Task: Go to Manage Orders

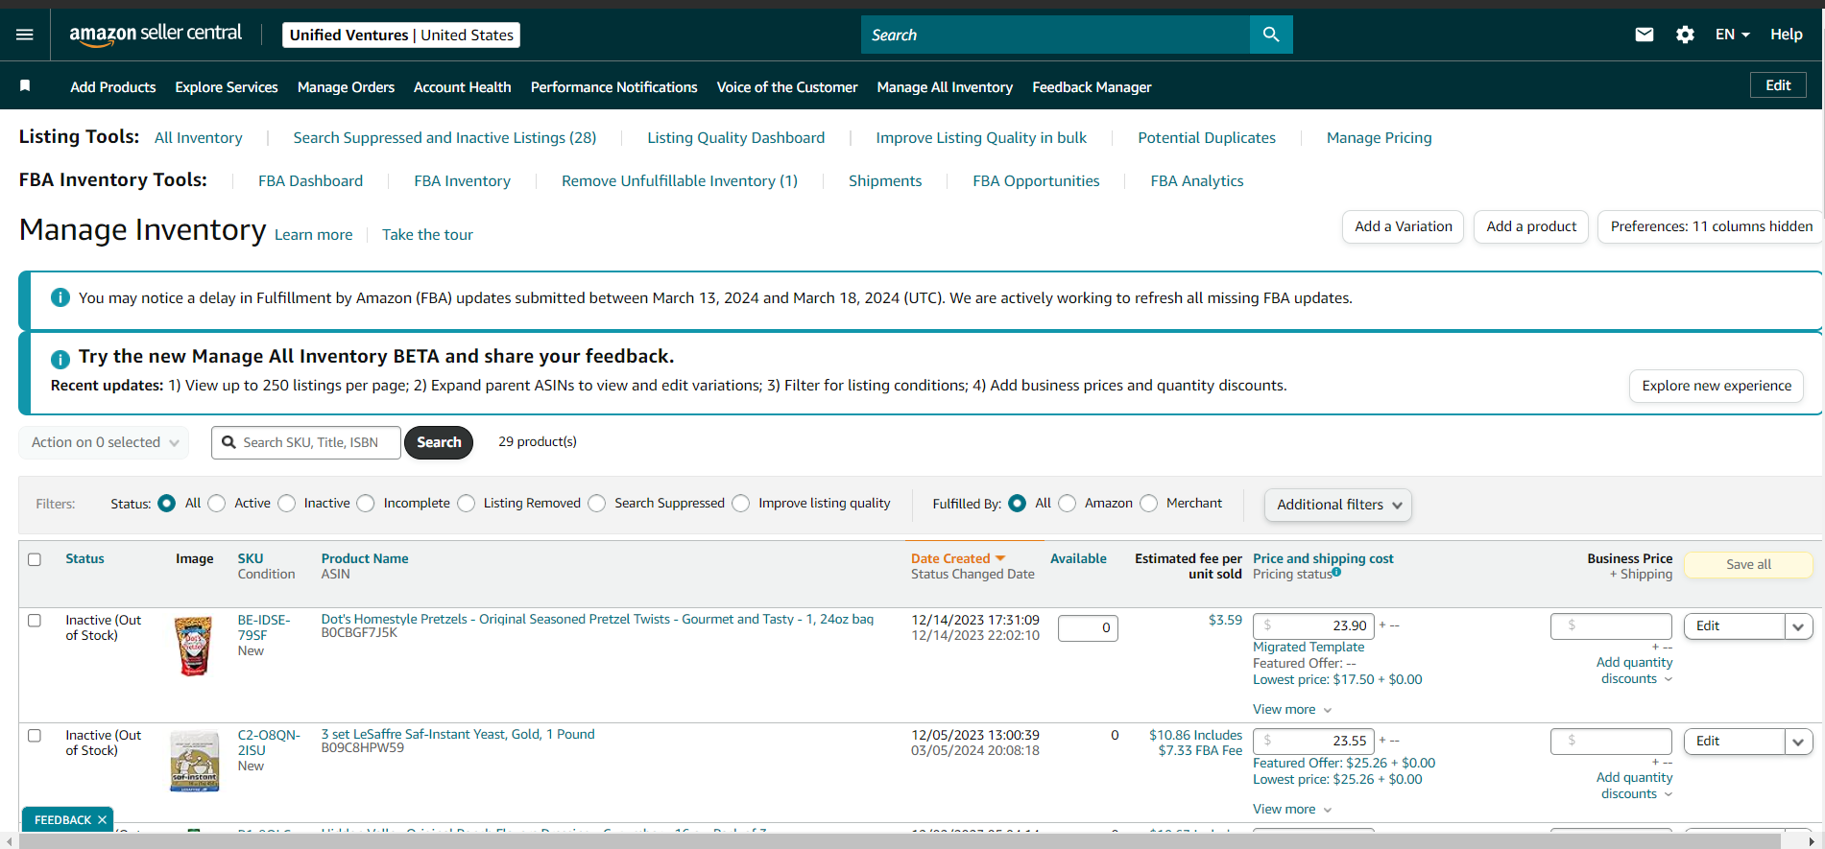Action: click(346, 87)
